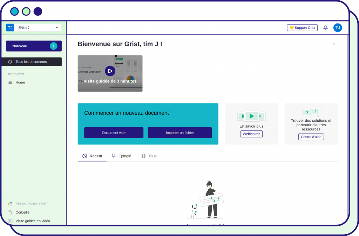
Task: Click the En savoir plus text
Action: 251,126
